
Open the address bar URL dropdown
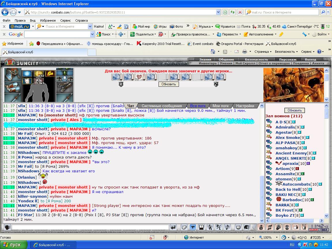point(218,12)
